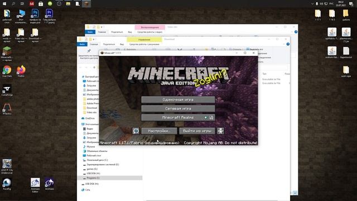Select the Firefox desktop icon
Image resolution: width=357 pixels, height=201 pixels.
tap(21, 71)
